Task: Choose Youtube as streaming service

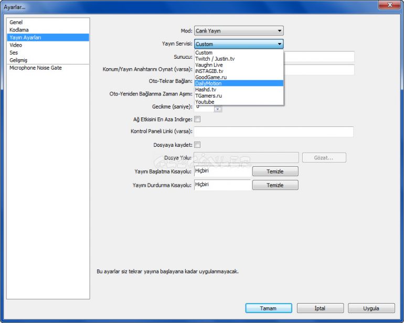Action: (x=239, y=102)
